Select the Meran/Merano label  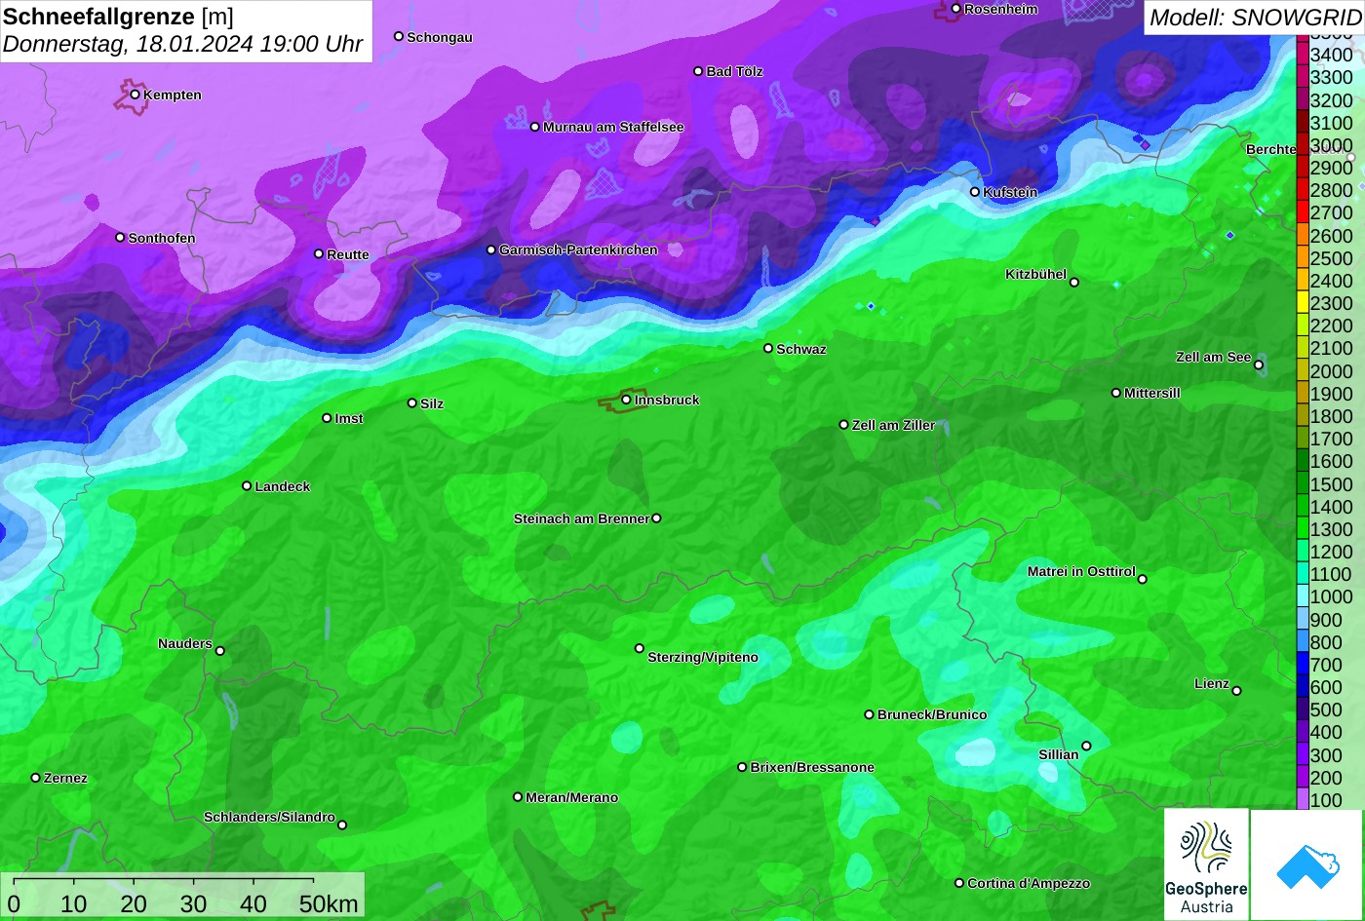572,797
